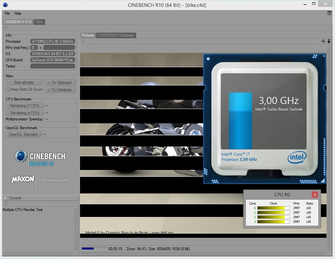Select the Pictures tab

pyautogui.click(x=88, y=35)
